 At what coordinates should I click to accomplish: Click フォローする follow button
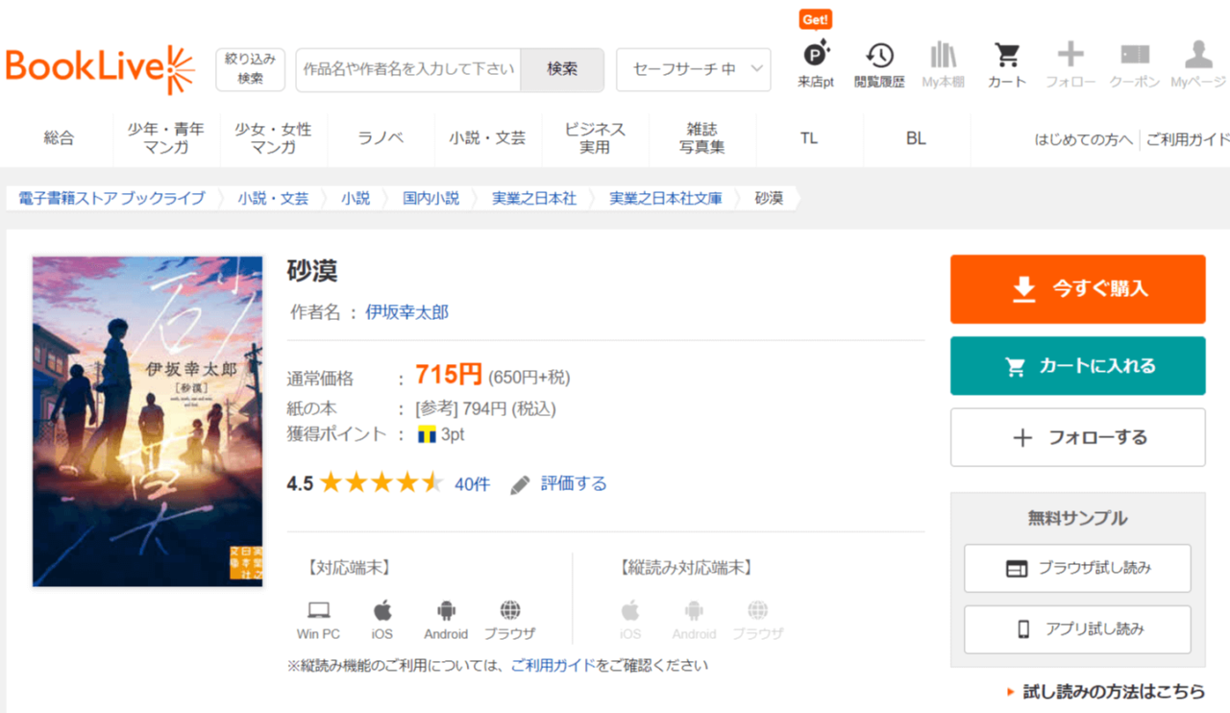[x=1077, y=437]
